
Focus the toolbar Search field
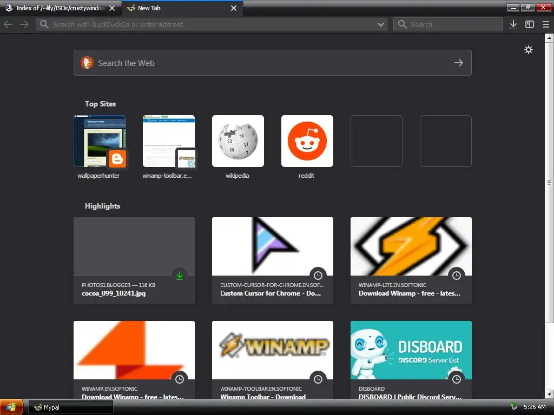[447, 24]
